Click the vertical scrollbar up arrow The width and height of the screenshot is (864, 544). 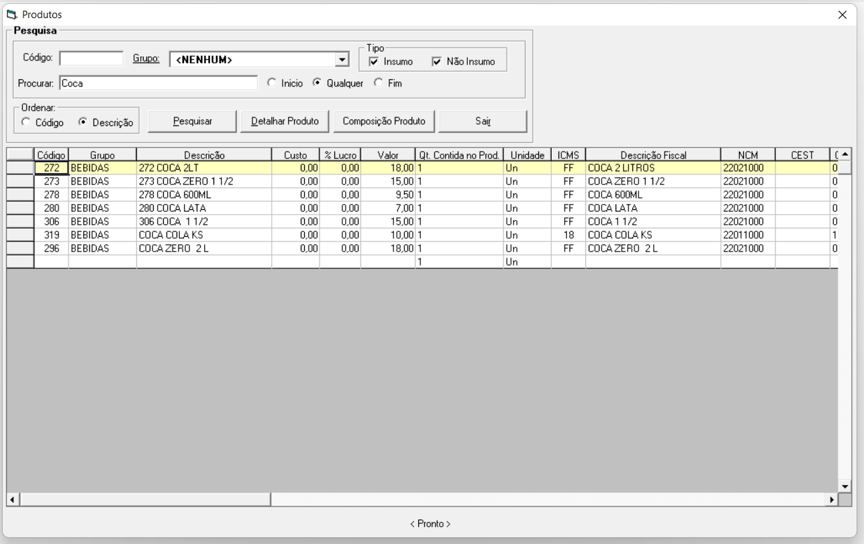pyautogui.click(x=845, y=154)
